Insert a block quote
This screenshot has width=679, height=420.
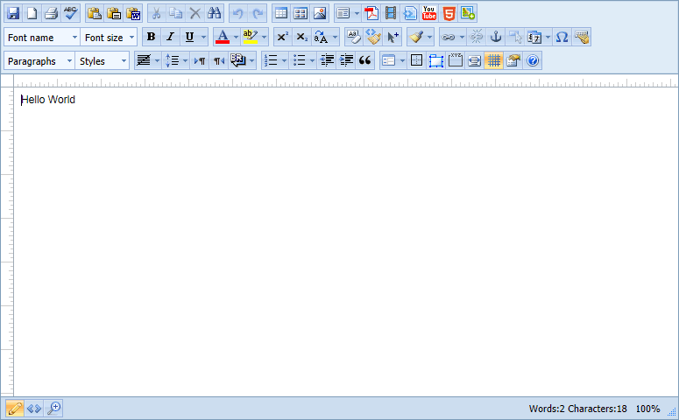point(365,60)
